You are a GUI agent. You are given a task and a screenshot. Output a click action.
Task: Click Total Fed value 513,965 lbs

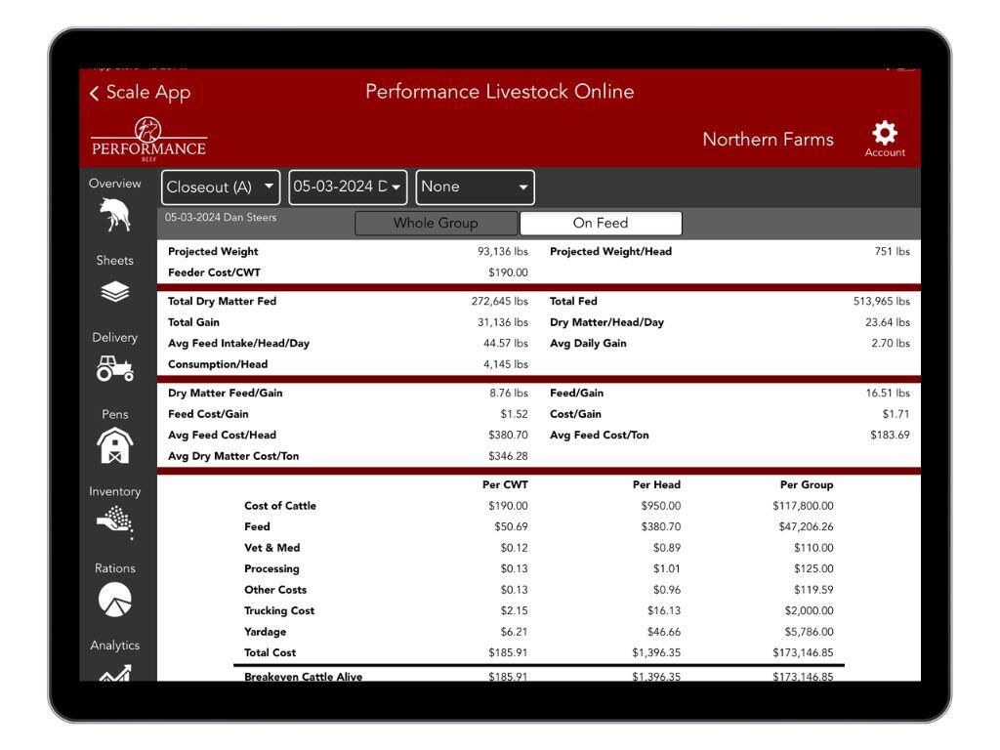(x=882, y=301)
